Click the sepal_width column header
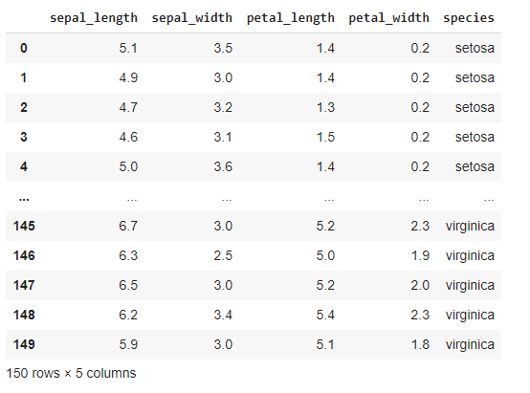530x393 pixels. point(192,18)
